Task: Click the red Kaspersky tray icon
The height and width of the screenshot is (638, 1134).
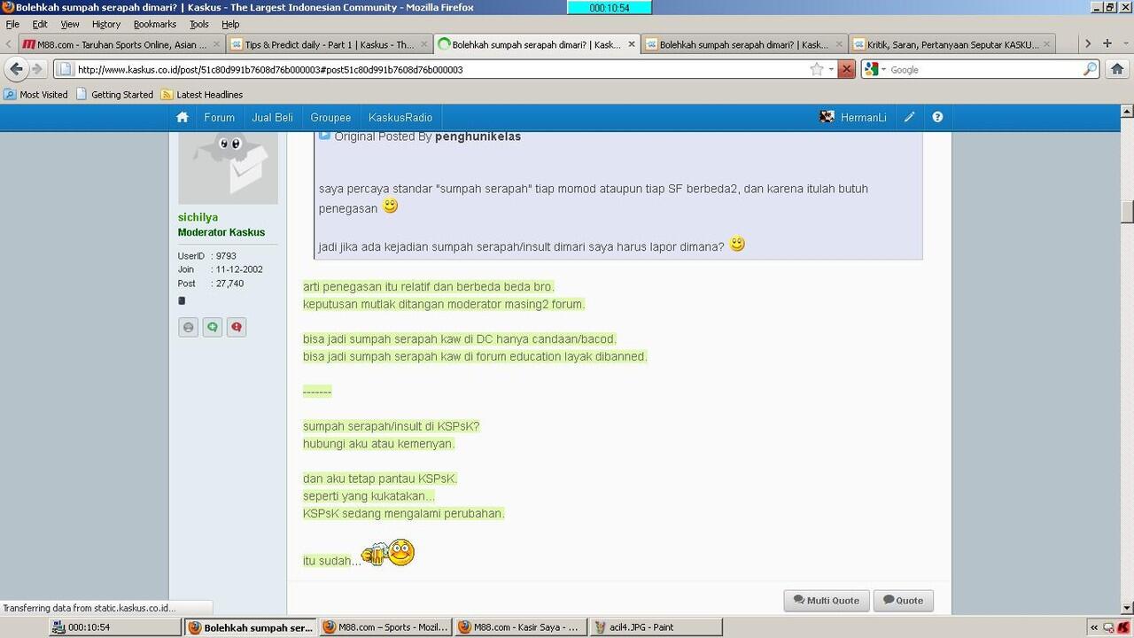Action: (x=1123, y=627)
